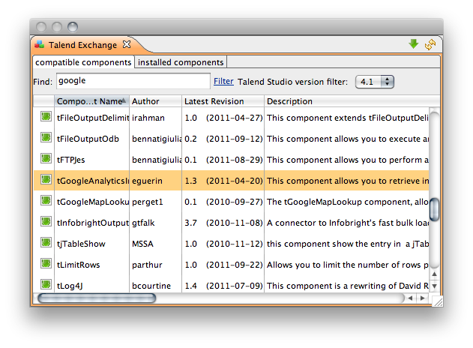Click the green icon beside tGoogleMapLookup
The width and height of the screenshot is (473, 348).
(x=46, y=201)
